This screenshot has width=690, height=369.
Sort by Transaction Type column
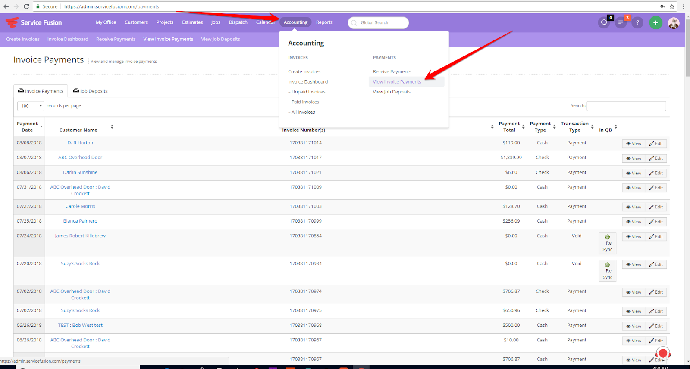[576, 127]
